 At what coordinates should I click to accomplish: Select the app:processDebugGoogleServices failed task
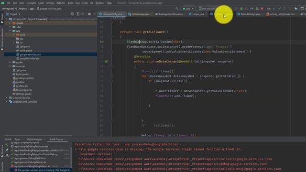tap(32, 166)
